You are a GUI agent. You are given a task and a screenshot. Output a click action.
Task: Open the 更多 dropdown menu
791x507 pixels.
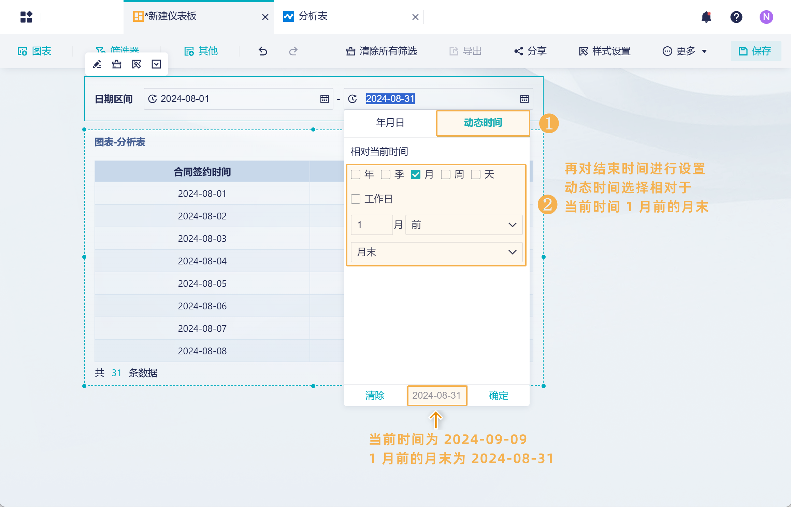click(x=685, y=51)
